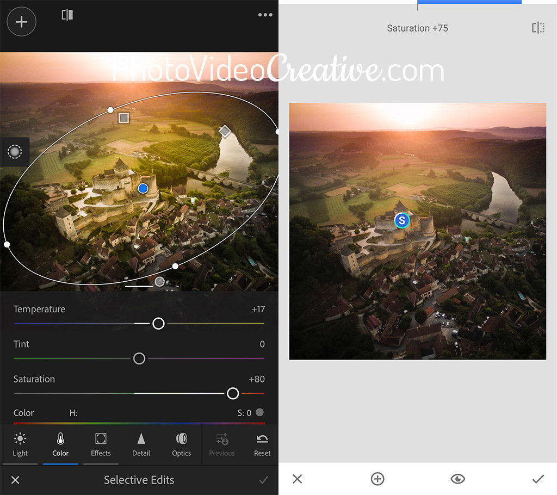Adjust the Temperature slider knob

point(158,324)
